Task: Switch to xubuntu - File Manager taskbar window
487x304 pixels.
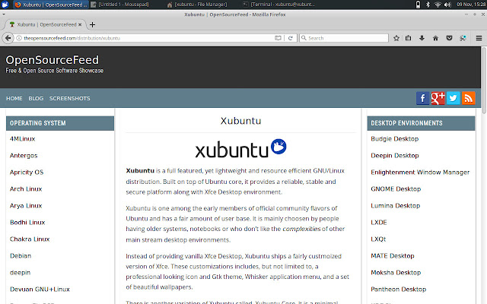Action: coord(197,5)
